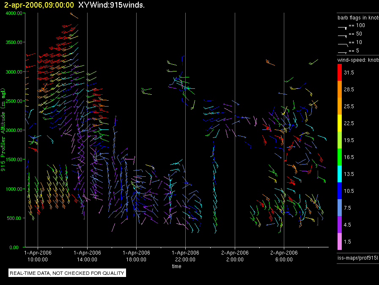Click the 100-knot barb flag legend symbol
Viewport: 379px width, 285px height.
click(343, 28)
